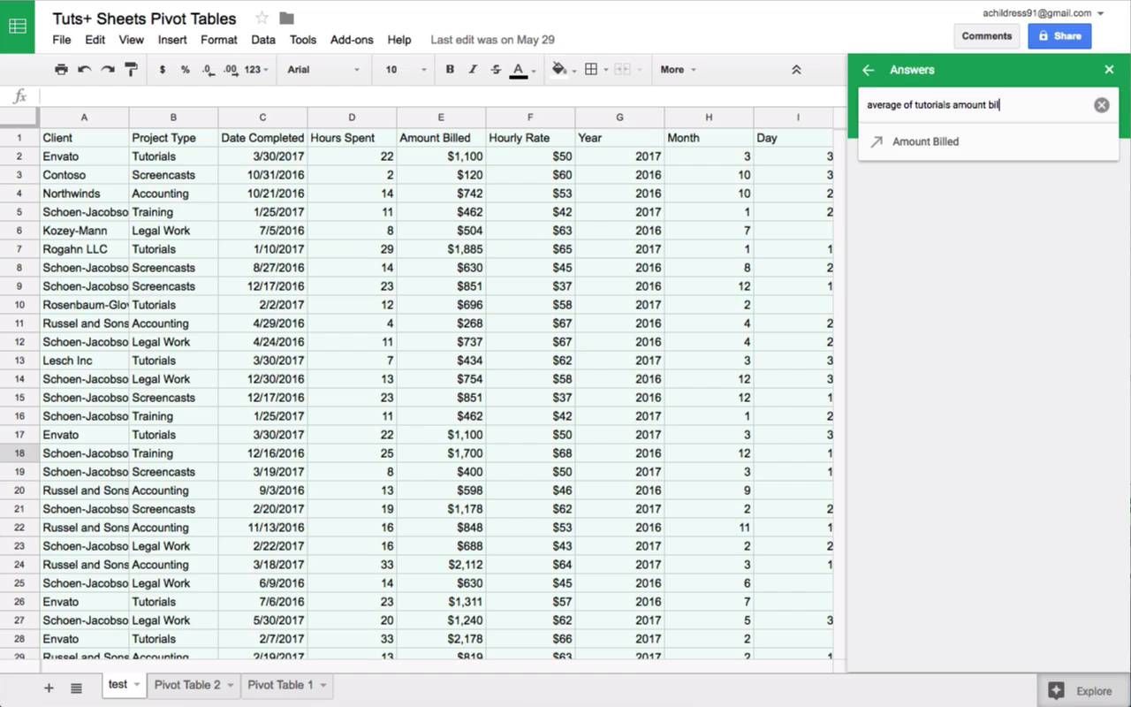Expand the More toolbar dropdown
Image resolution: width=1131 pixels, height=707 pixels.
click(x=678, y=69)
